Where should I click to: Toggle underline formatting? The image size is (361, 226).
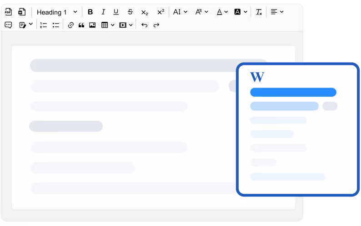coord(116,12)
